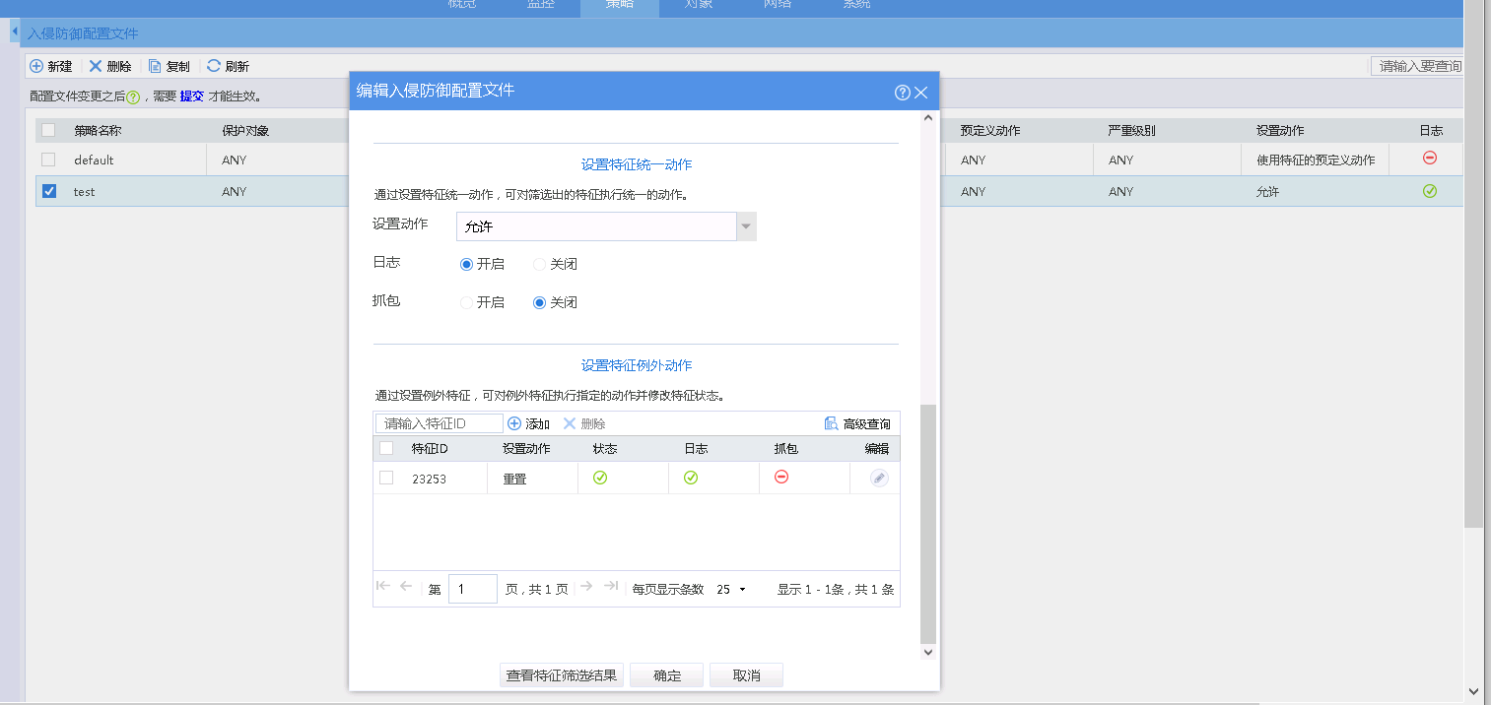
Task: Click the add (添加) exception feature icon
Action: pos(514,423)
